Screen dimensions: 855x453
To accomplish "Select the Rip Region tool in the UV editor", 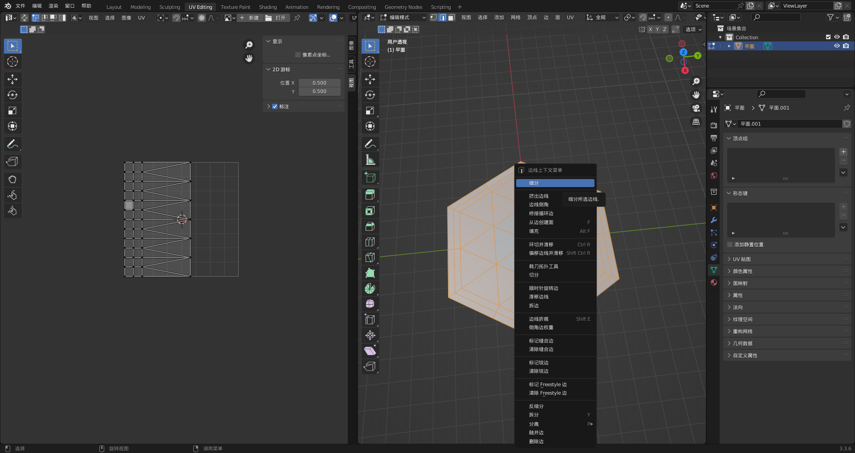I will [x=12, y=162].
